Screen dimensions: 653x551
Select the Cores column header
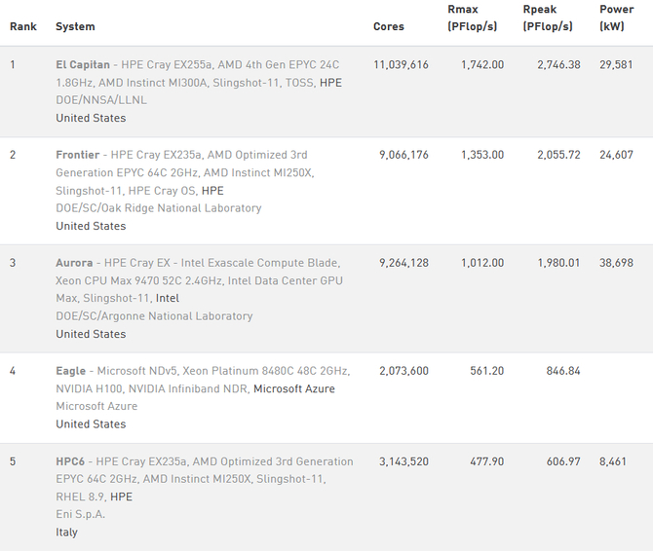click(x=389, y=26)
